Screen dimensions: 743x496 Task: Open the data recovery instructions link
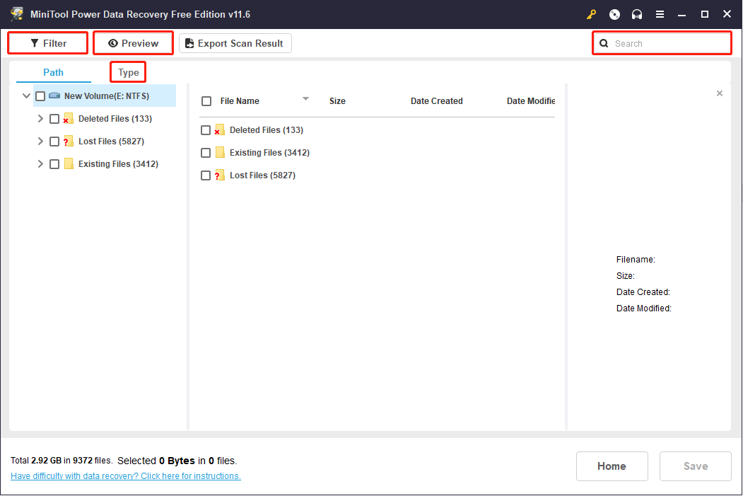[126, 476]
